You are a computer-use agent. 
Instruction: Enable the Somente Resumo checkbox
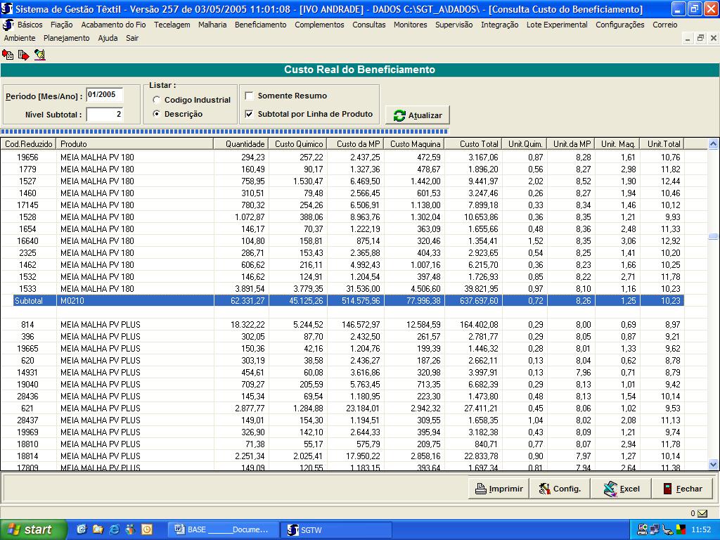point(249,96)
